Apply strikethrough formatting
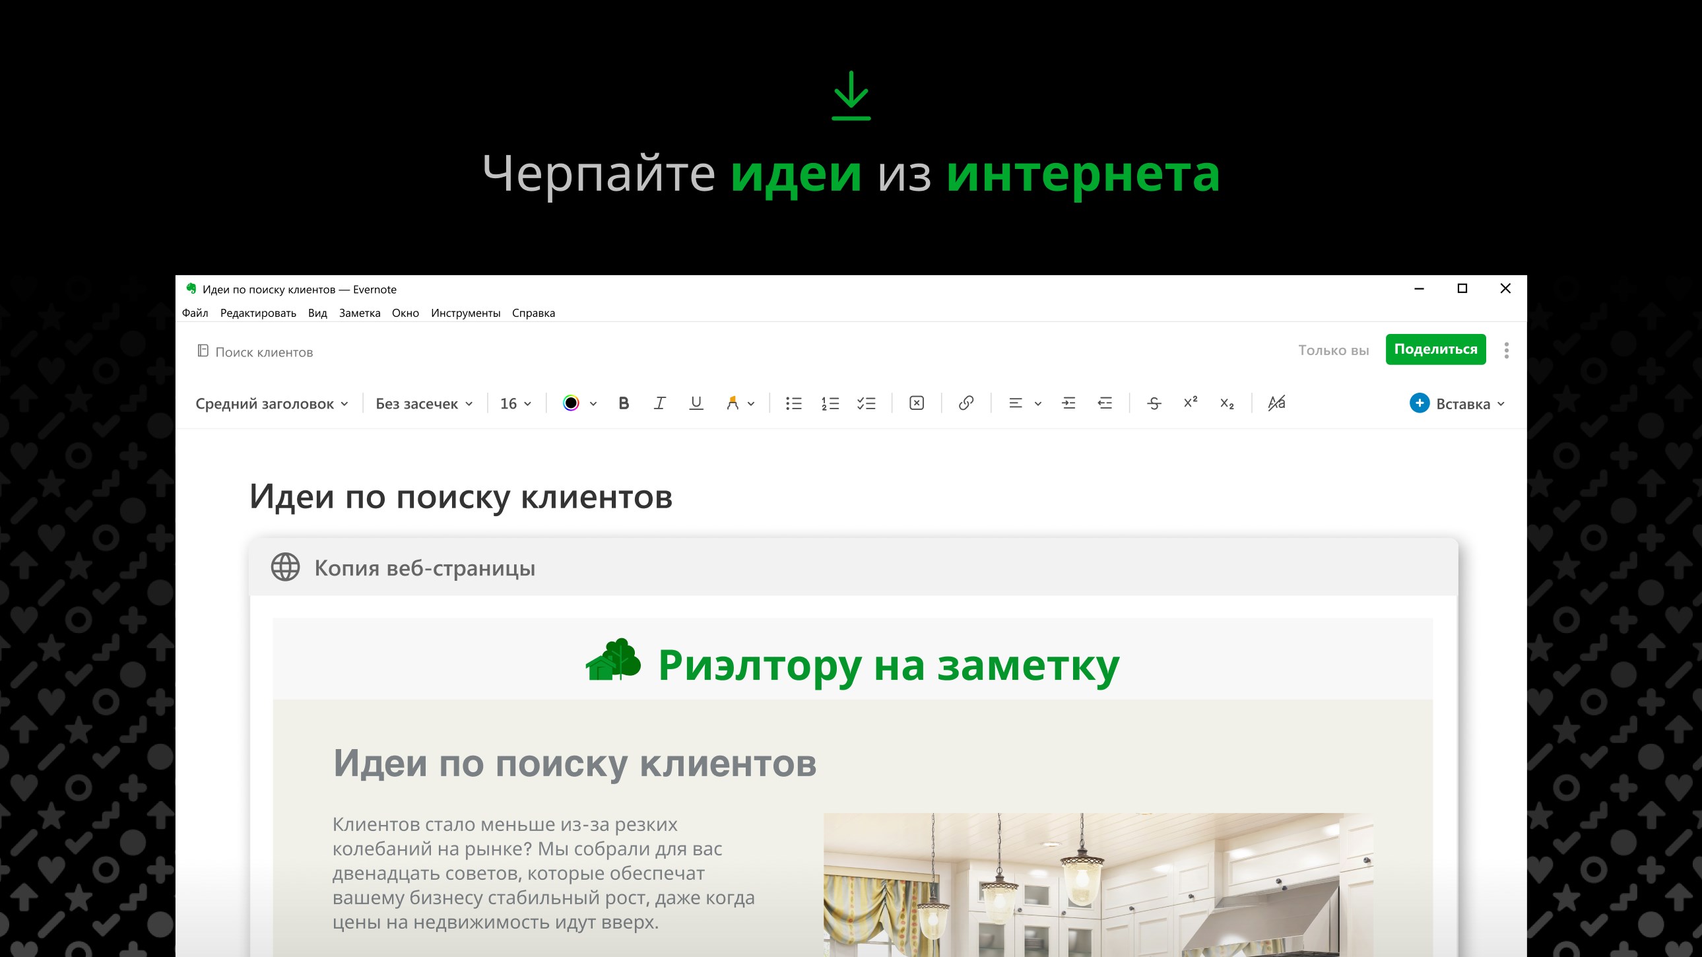The image size is (1702, 957). click(x=1154, y=403)
